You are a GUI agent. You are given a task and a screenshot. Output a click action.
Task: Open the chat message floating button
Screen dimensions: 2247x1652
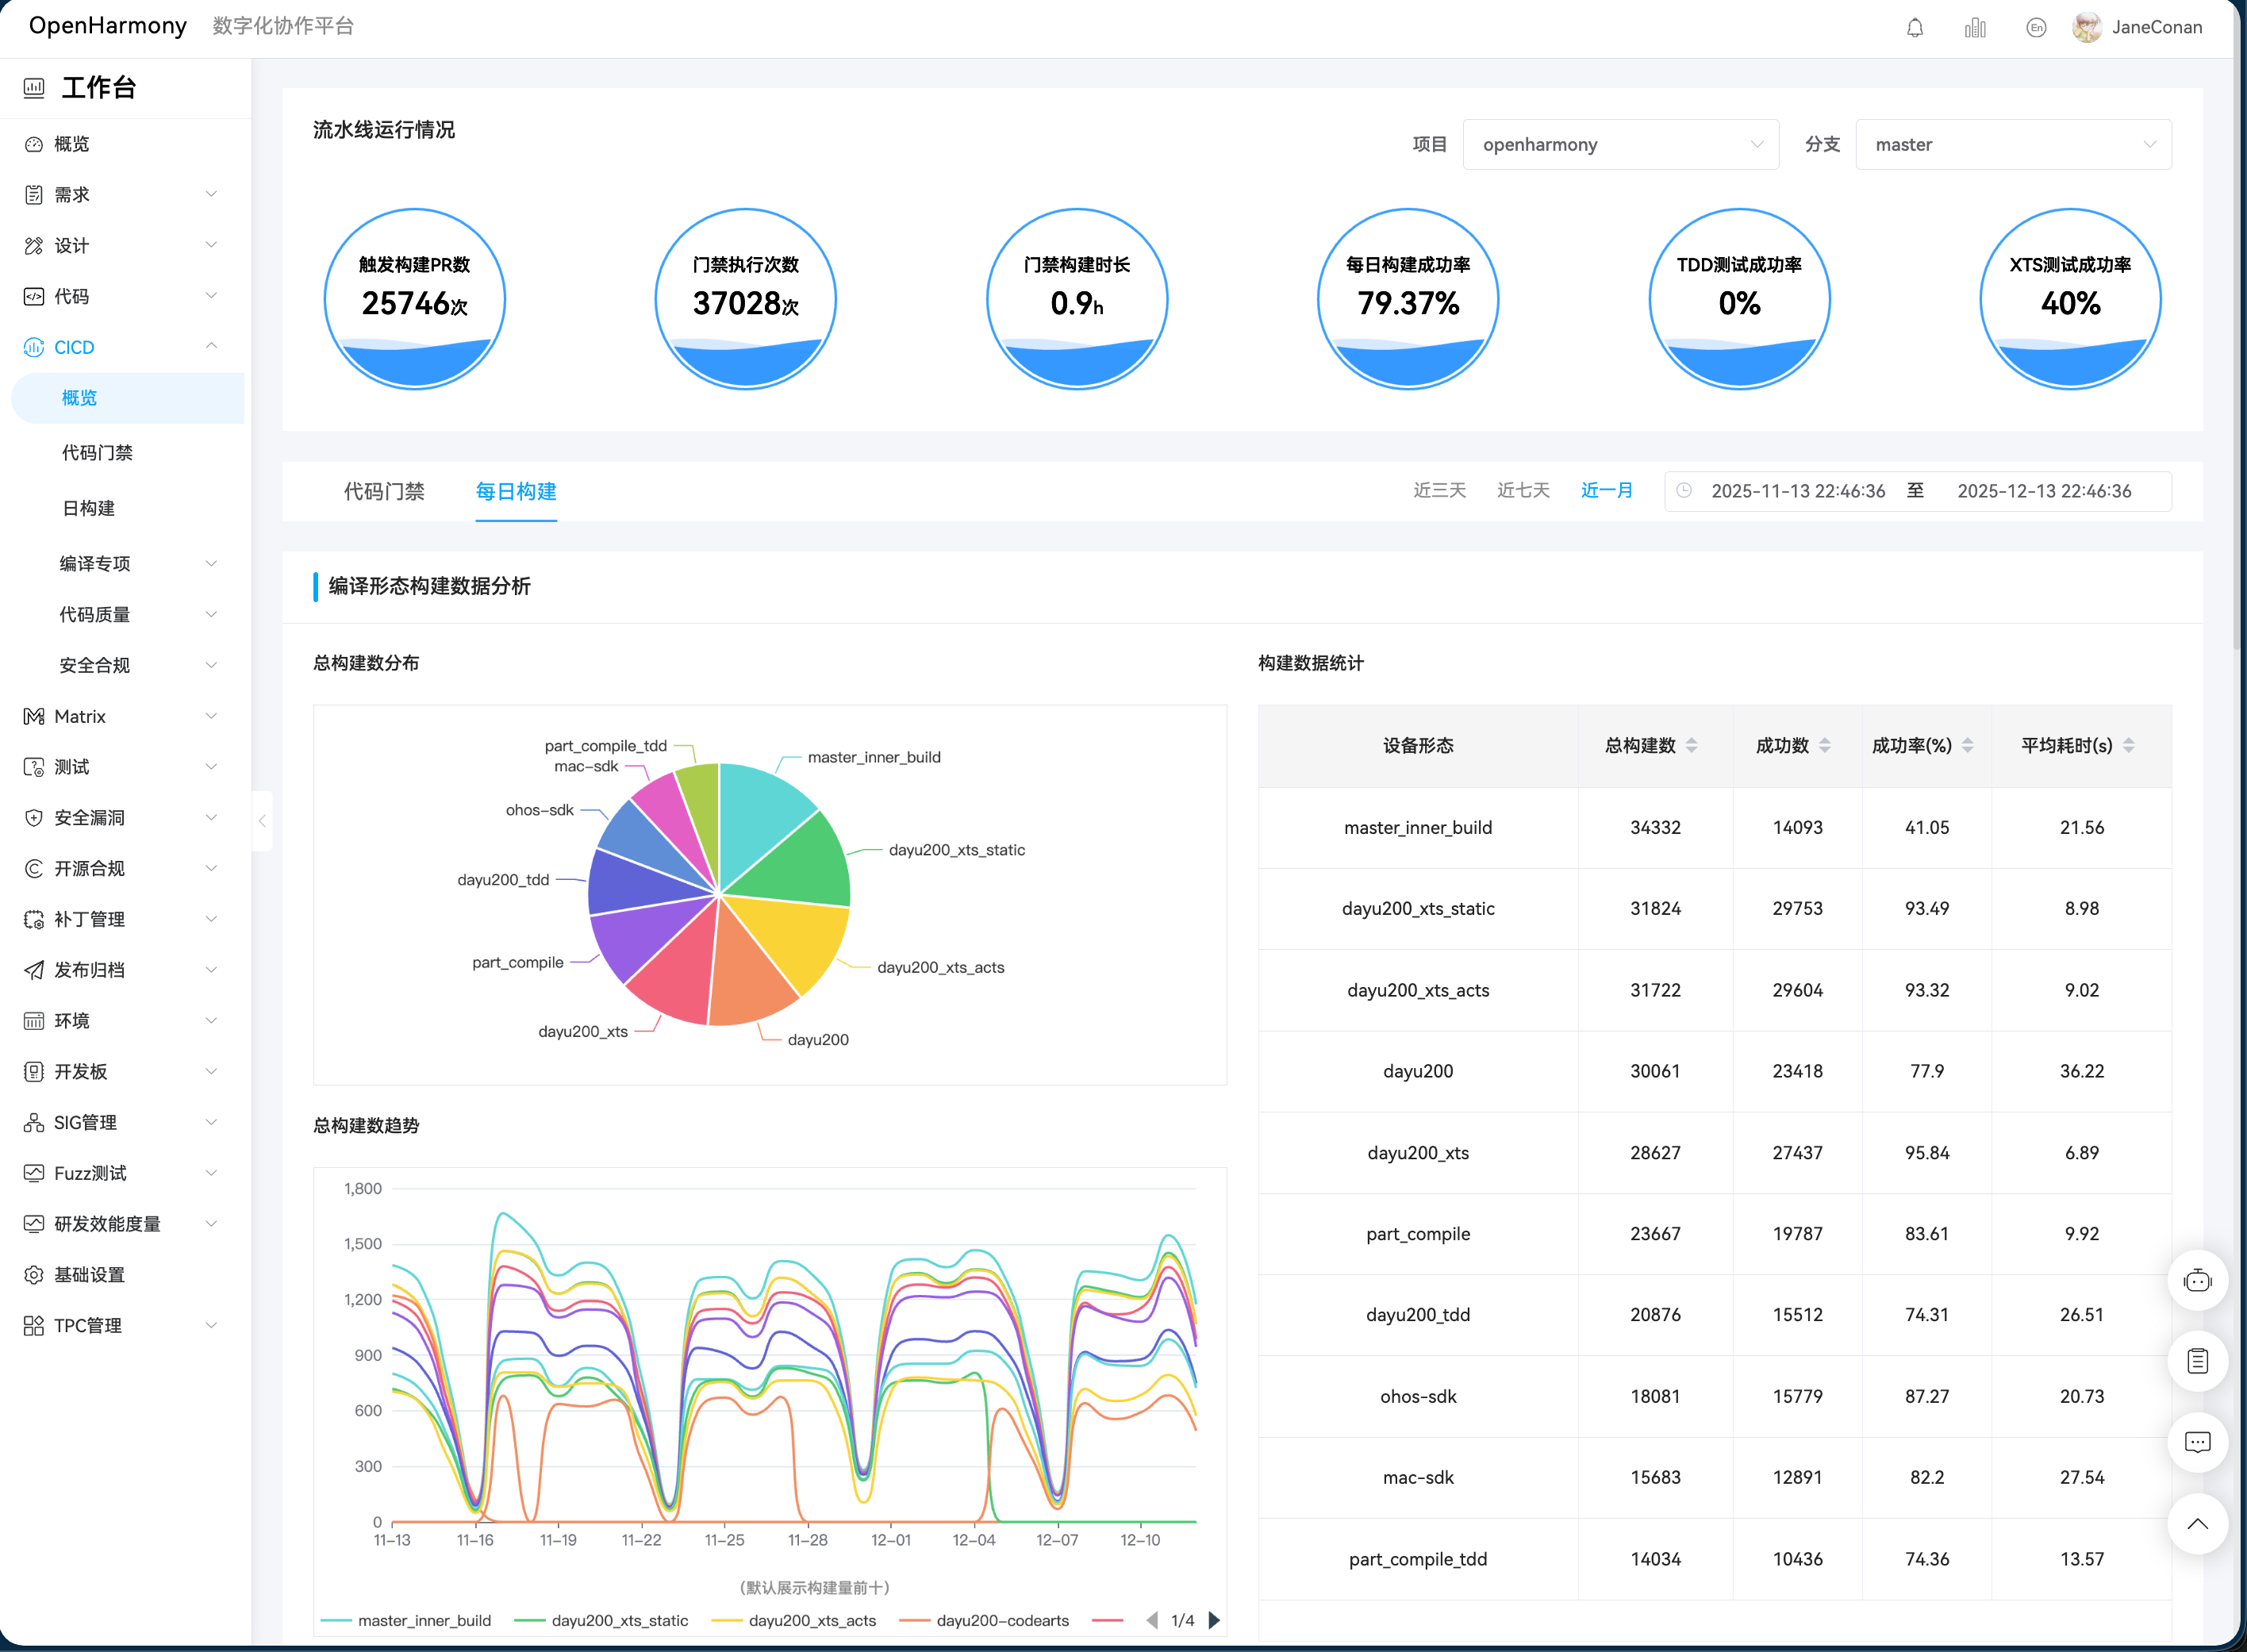(2197, 1442)
